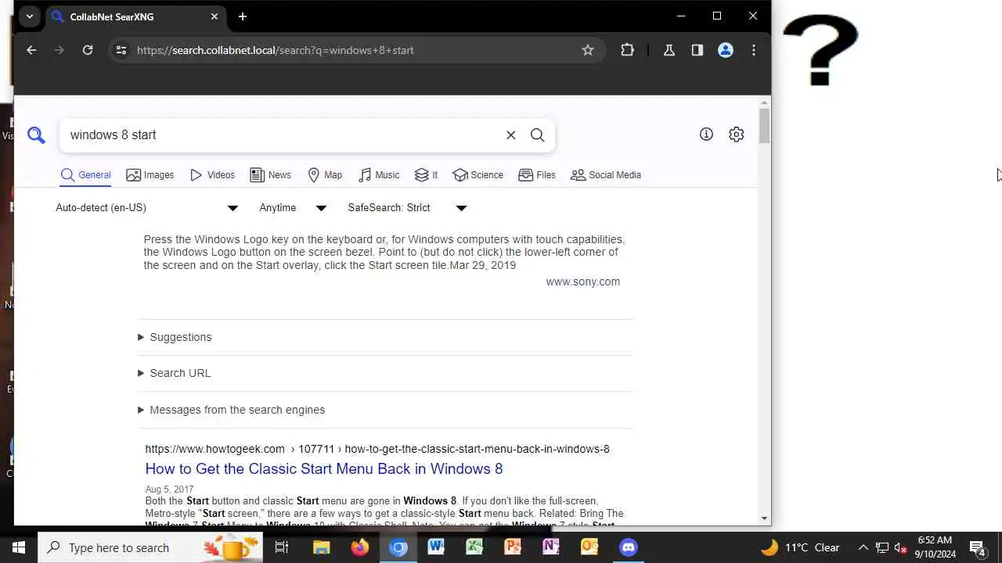
Task: Open the Chrome three-dot menu
Action: [754, 50]
